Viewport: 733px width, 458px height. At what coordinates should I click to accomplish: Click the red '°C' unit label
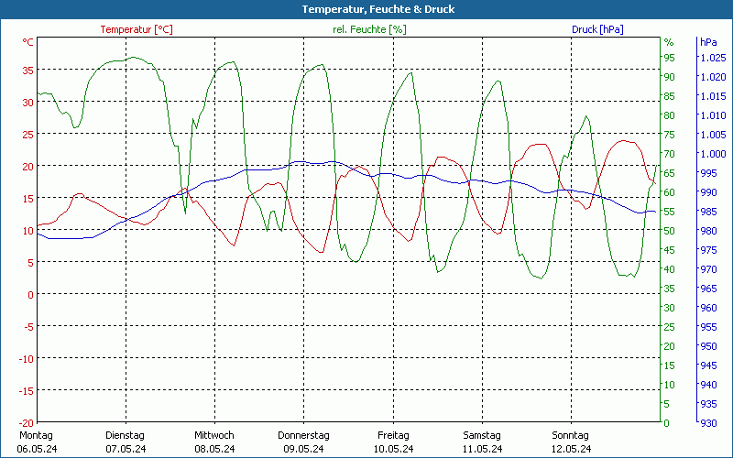coord(28,42)
